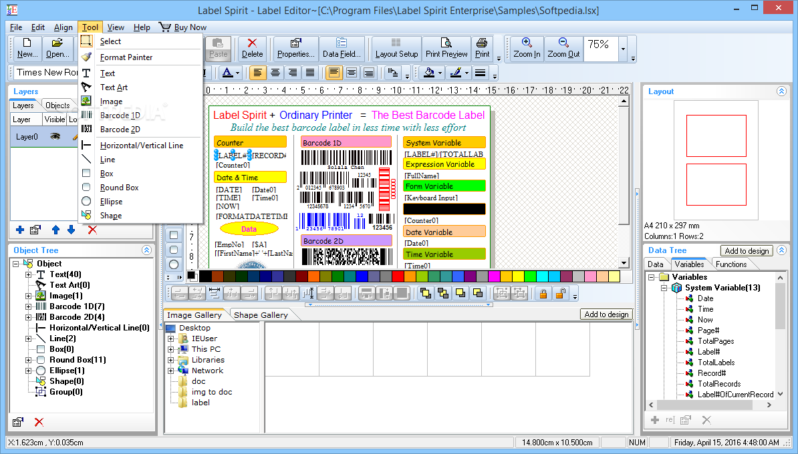Open the font color dropdown arrow

pyautogui.click(x=237, y=73)
